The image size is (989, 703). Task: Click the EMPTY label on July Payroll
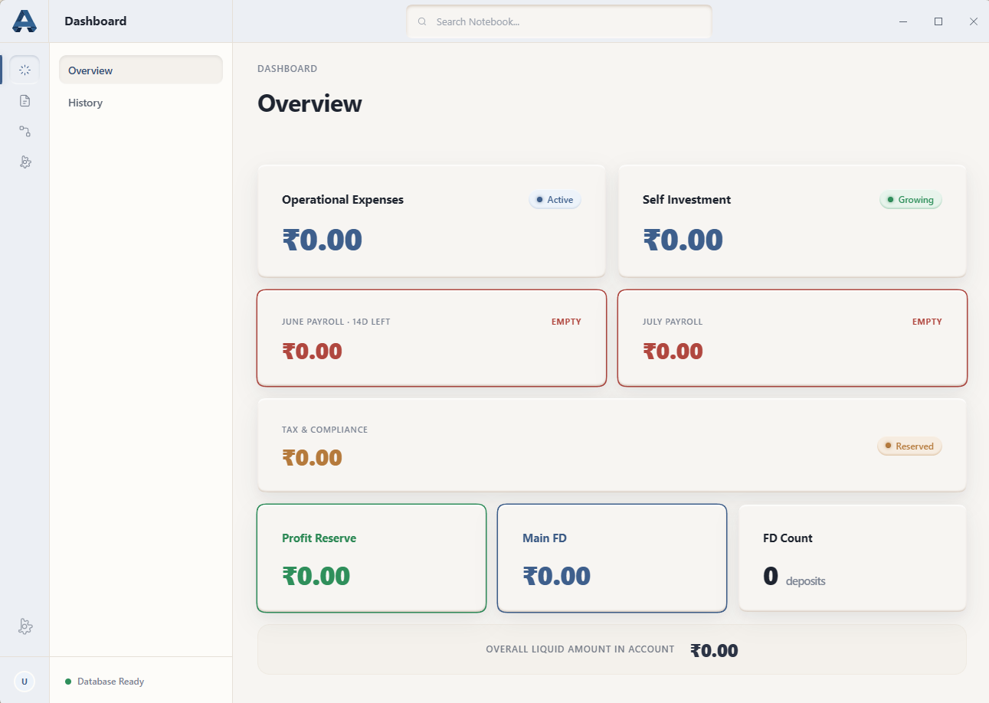(x=927, y=322)
